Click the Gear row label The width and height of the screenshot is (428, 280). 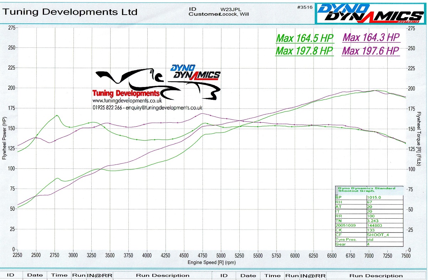(341, 244)
